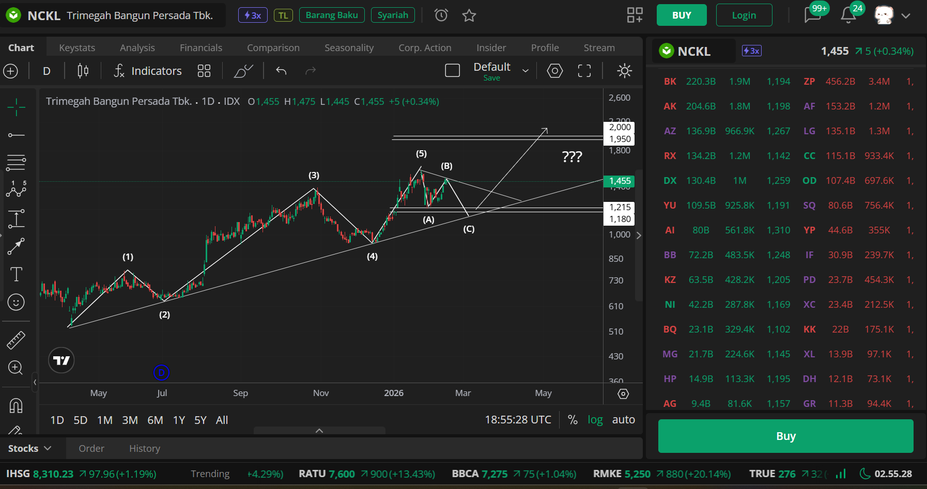The height and width of the screenshot is (489, 927).
Task: Open the ruler measure tool
Action: point(16,340)
